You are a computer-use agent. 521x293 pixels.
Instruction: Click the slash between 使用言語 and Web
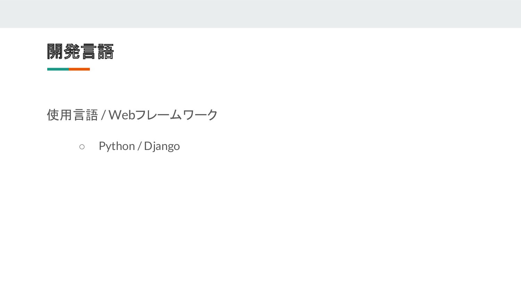(x=104, y=115)
